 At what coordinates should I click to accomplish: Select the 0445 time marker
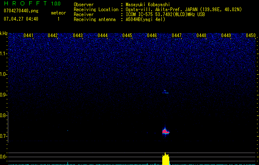click(127, 35)
